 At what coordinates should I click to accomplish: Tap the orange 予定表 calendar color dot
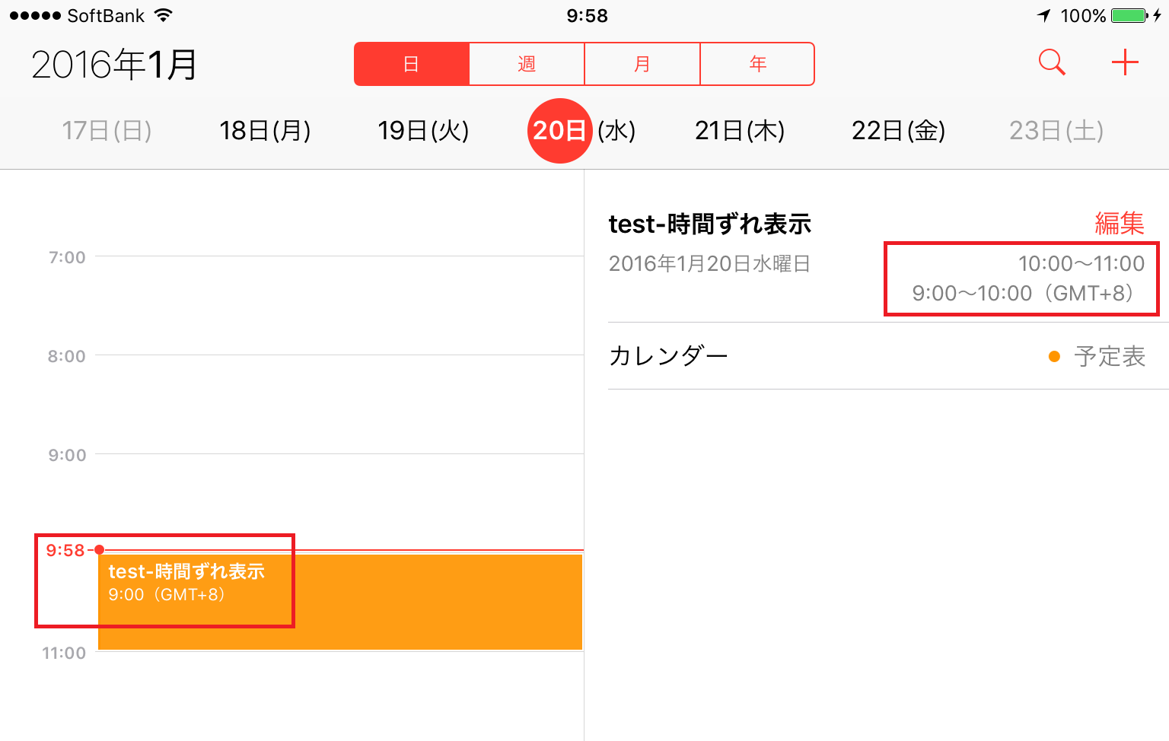[1054, 357]
